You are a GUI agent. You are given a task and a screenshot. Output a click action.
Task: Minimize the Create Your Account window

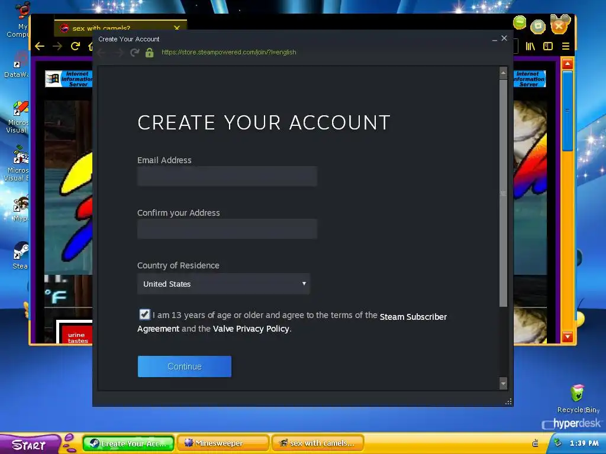click(495, 39)
